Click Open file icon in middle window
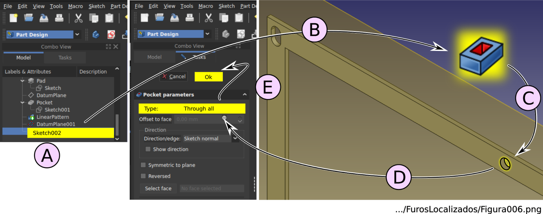The width and height of the screenshot is (543, 214). (159, 18)
